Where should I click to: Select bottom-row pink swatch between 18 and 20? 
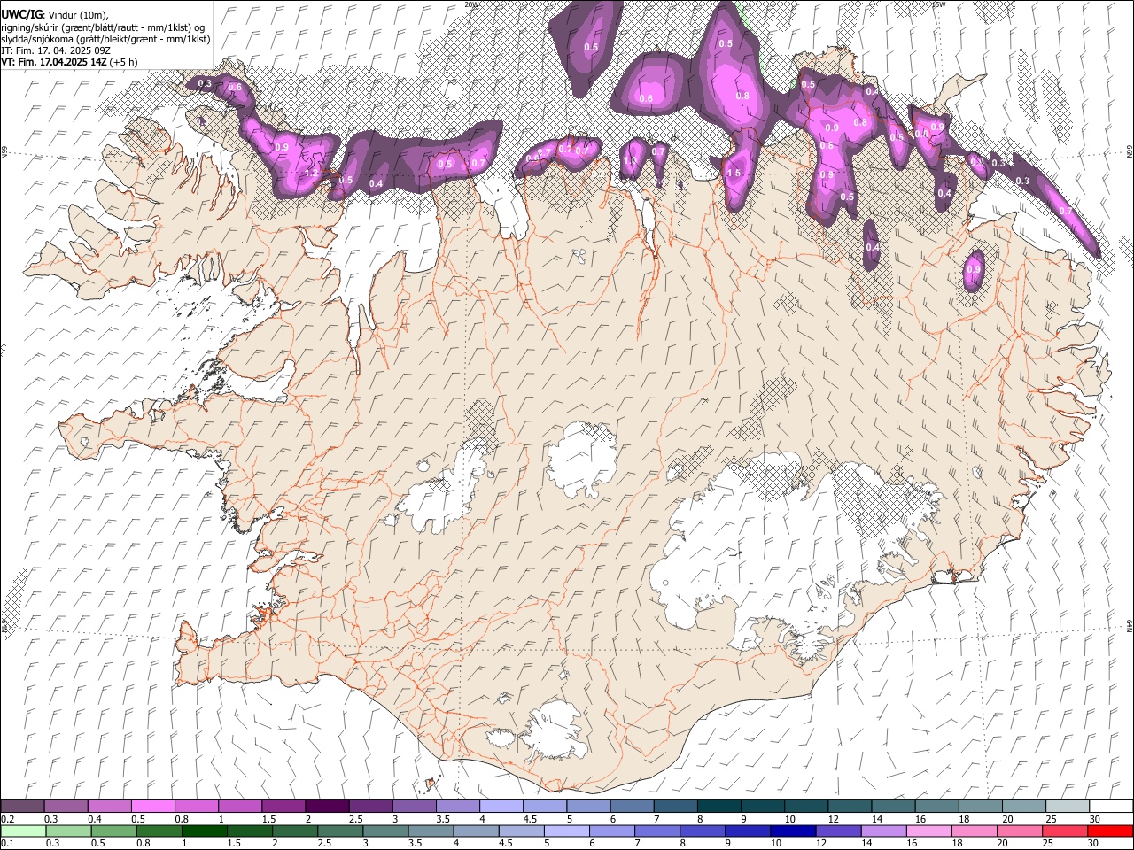[x=974, y=831]
